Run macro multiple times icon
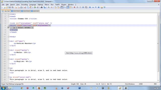 (83, 7)
